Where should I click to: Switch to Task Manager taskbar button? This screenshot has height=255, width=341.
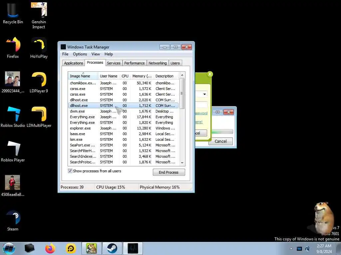pos(133,248)
